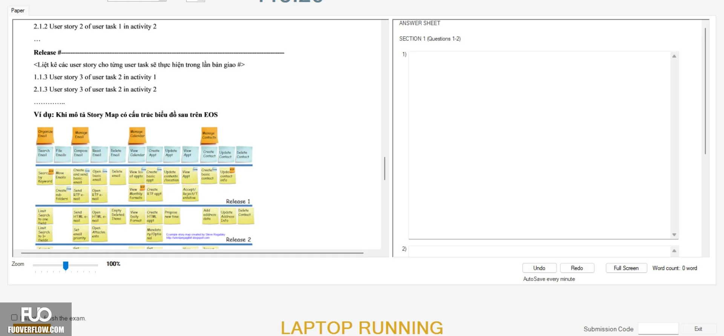Image resolution: width=724 pixels, height=336 pixels.
Task: Click the paper panel horizontal scrollbar
Action: click(192, 253)
